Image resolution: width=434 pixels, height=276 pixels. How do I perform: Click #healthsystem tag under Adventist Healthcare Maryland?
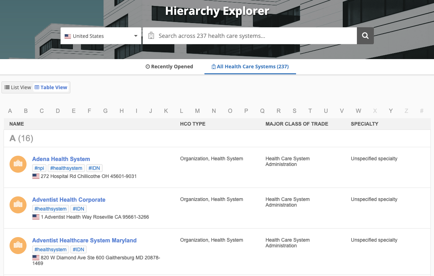coord(51,249)
